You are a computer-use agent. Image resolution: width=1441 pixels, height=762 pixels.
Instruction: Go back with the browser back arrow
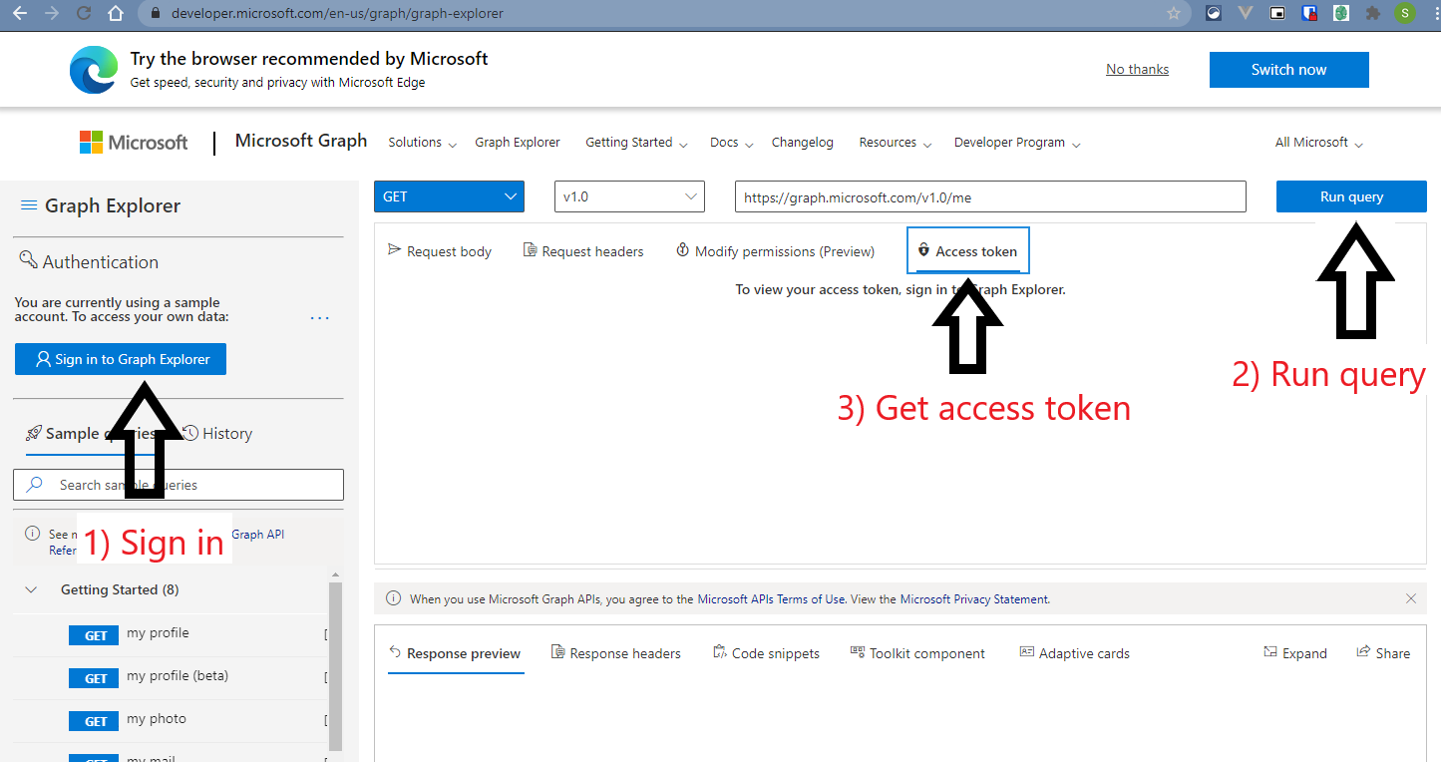[x=20, y=14]
